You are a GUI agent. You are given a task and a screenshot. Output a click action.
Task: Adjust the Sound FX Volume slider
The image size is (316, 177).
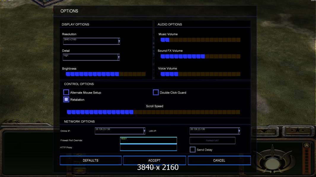[x=200, y=56]
